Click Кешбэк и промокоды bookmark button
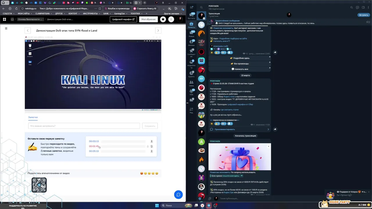The width and height of the screenshot is (372, 209). click(x=117, y=9)
